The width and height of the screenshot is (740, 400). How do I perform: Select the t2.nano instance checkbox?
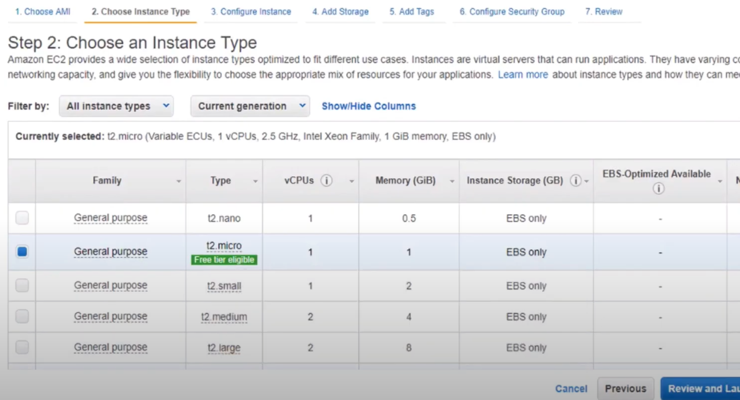click(x=22, y=218)
